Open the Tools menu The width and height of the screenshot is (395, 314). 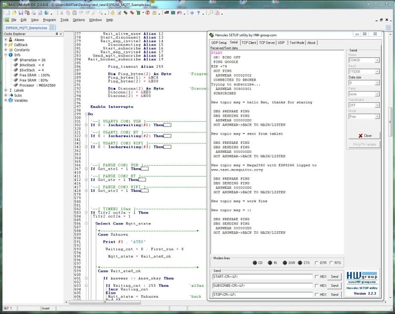click(x=64, y=20)
